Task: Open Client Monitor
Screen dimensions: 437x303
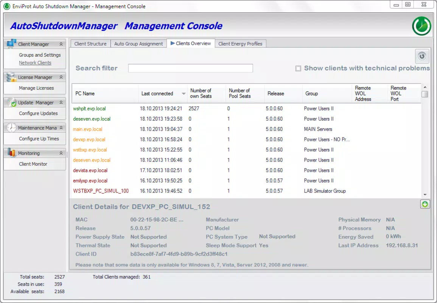Action: point(33,164)
